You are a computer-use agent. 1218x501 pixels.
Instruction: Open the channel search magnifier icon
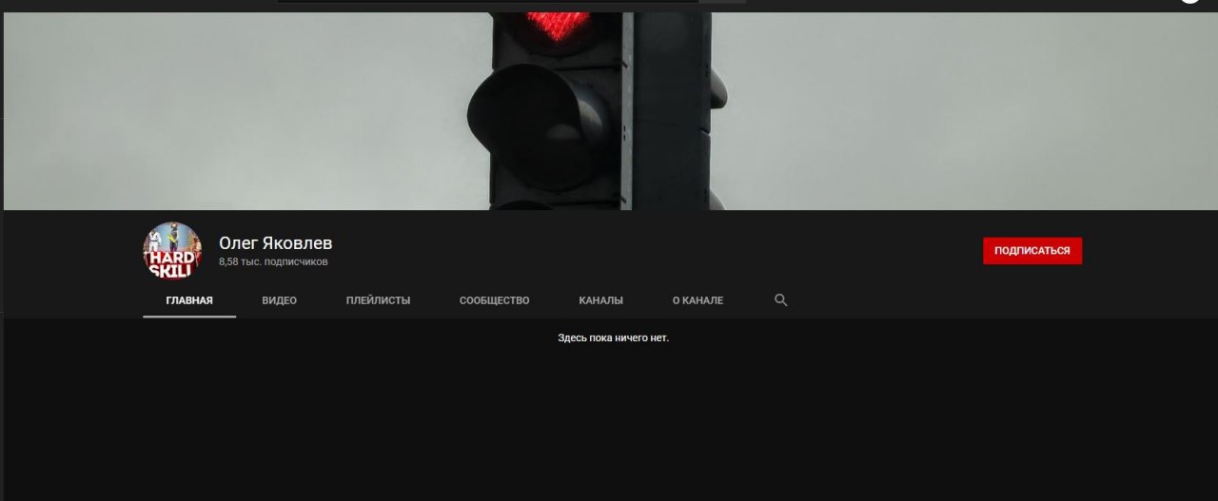[781, 299]
